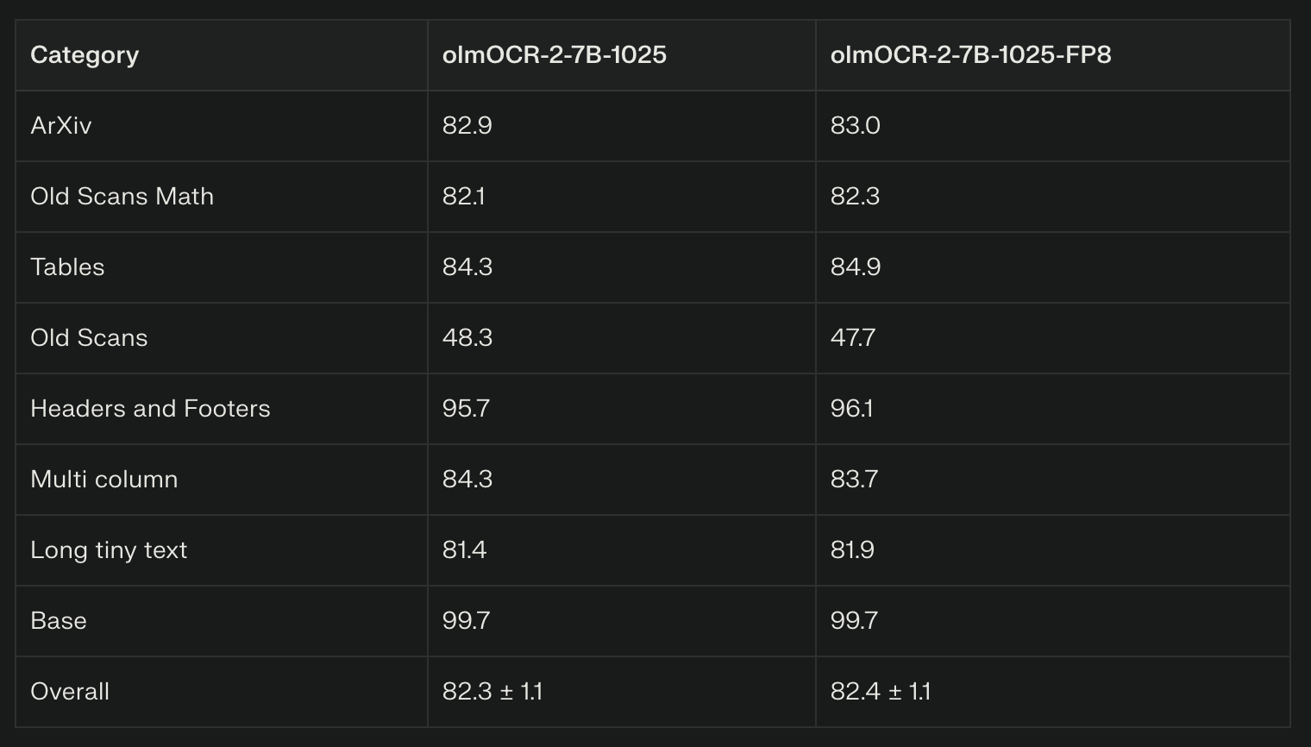Image resolution: width=1311 pixels, height=747 pixels.
Task: Select the 82.3 ± 1.1 overall score
Action: click(x=492, y=692)
